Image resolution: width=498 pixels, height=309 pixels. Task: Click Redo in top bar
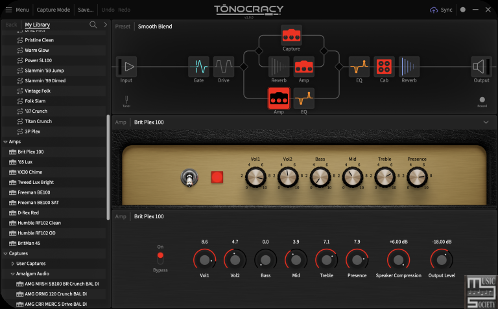(124, 10)
